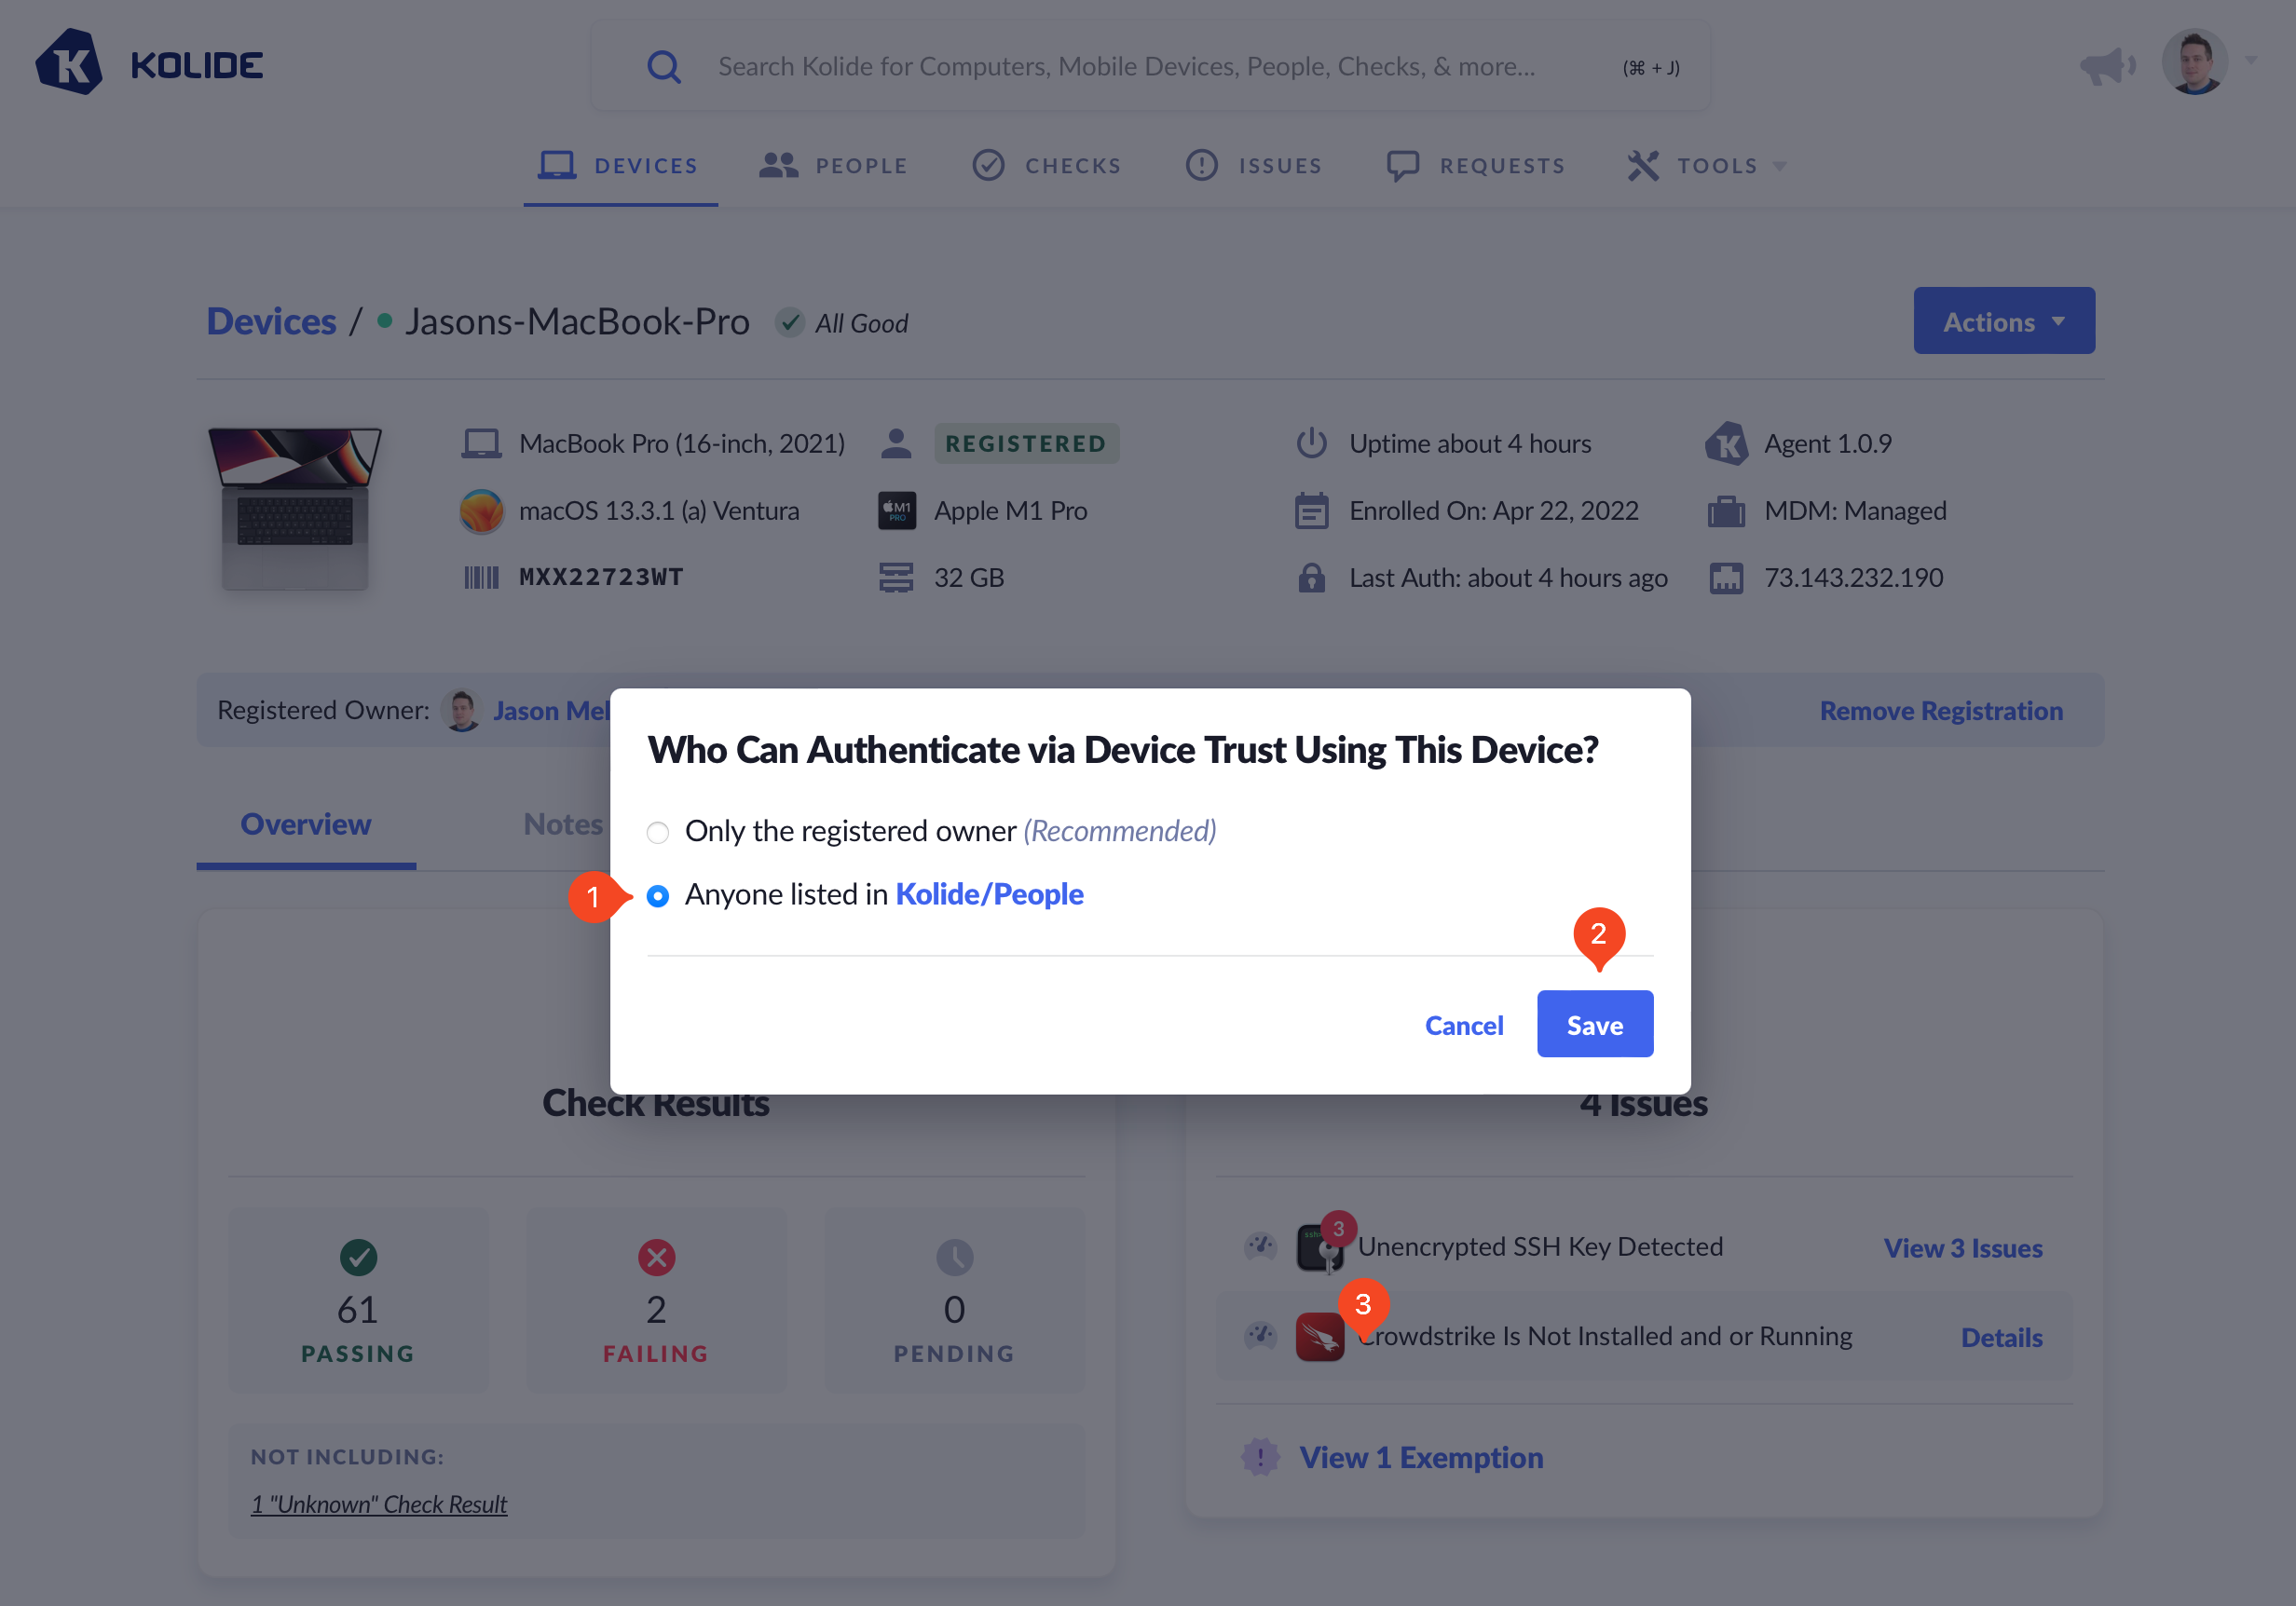Click the REGISTERED status badge
Screen dimensions: 2296x1606
coord(1026,443)
